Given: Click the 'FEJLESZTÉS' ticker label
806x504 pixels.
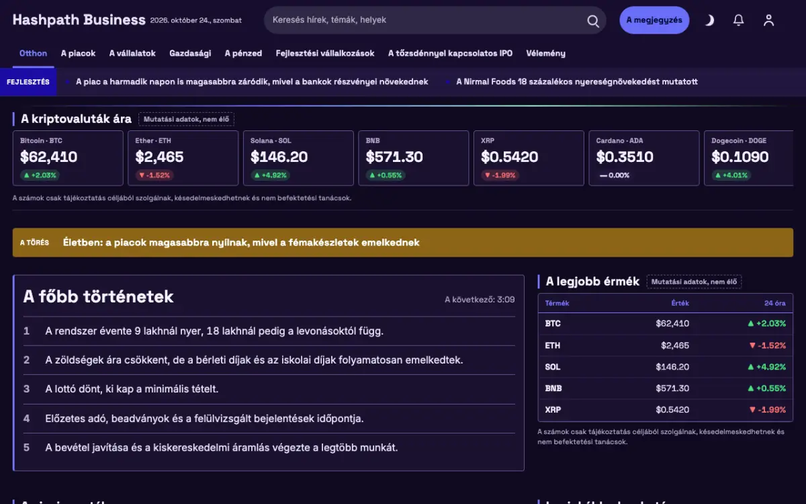Looking at the screenshot, I should [x=28, y=82].
